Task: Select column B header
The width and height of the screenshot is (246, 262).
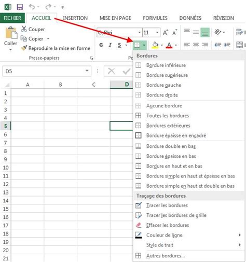Action: (60, 85)
